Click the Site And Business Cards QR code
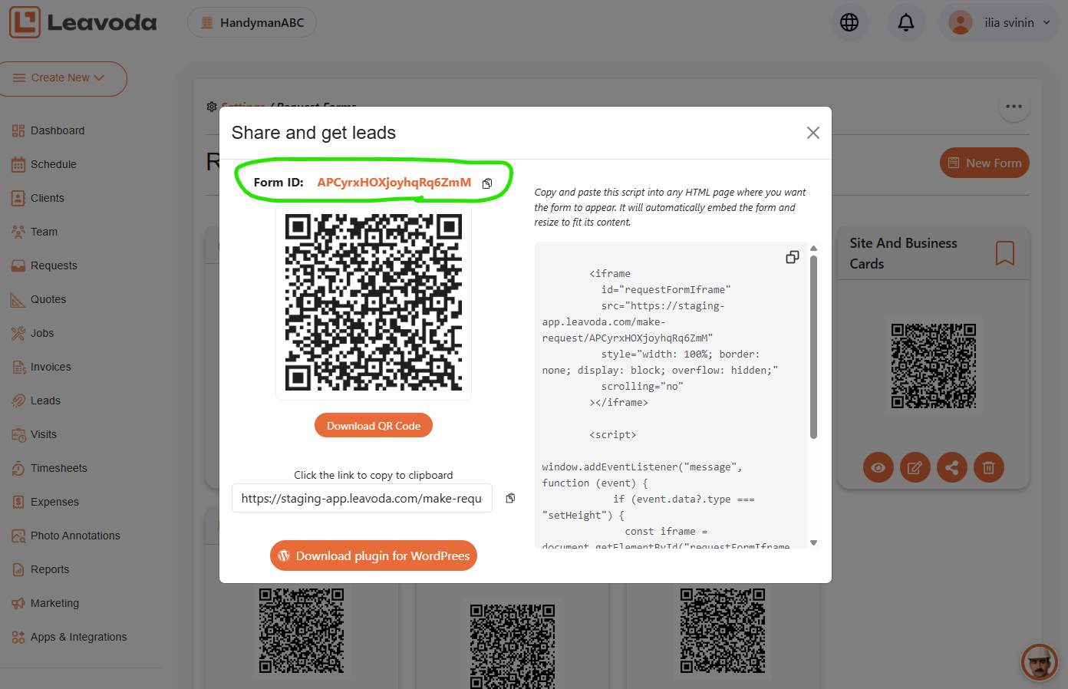This screenshot has height=689, width=1068. click(934, 366)
